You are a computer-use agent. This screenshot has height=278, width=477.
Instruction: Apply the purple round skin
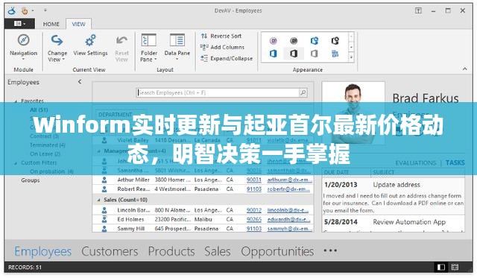click(274, 40)
